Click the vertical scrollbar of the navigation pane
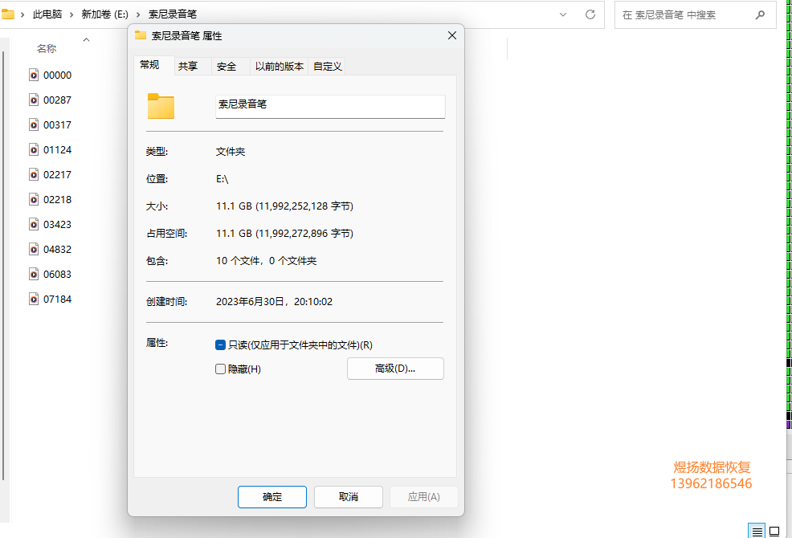Screen dimensions: 792x538 [3, 265]
